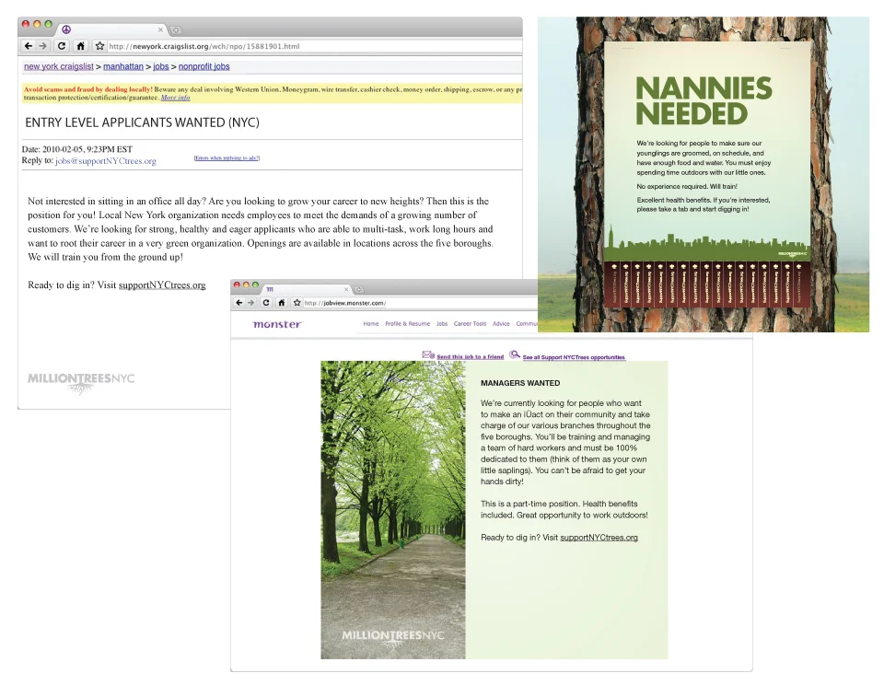Click supportNYCtrees.org link in Craigslist post
The height and width of the screenshot is (685, 884).
tap(162, 285)
